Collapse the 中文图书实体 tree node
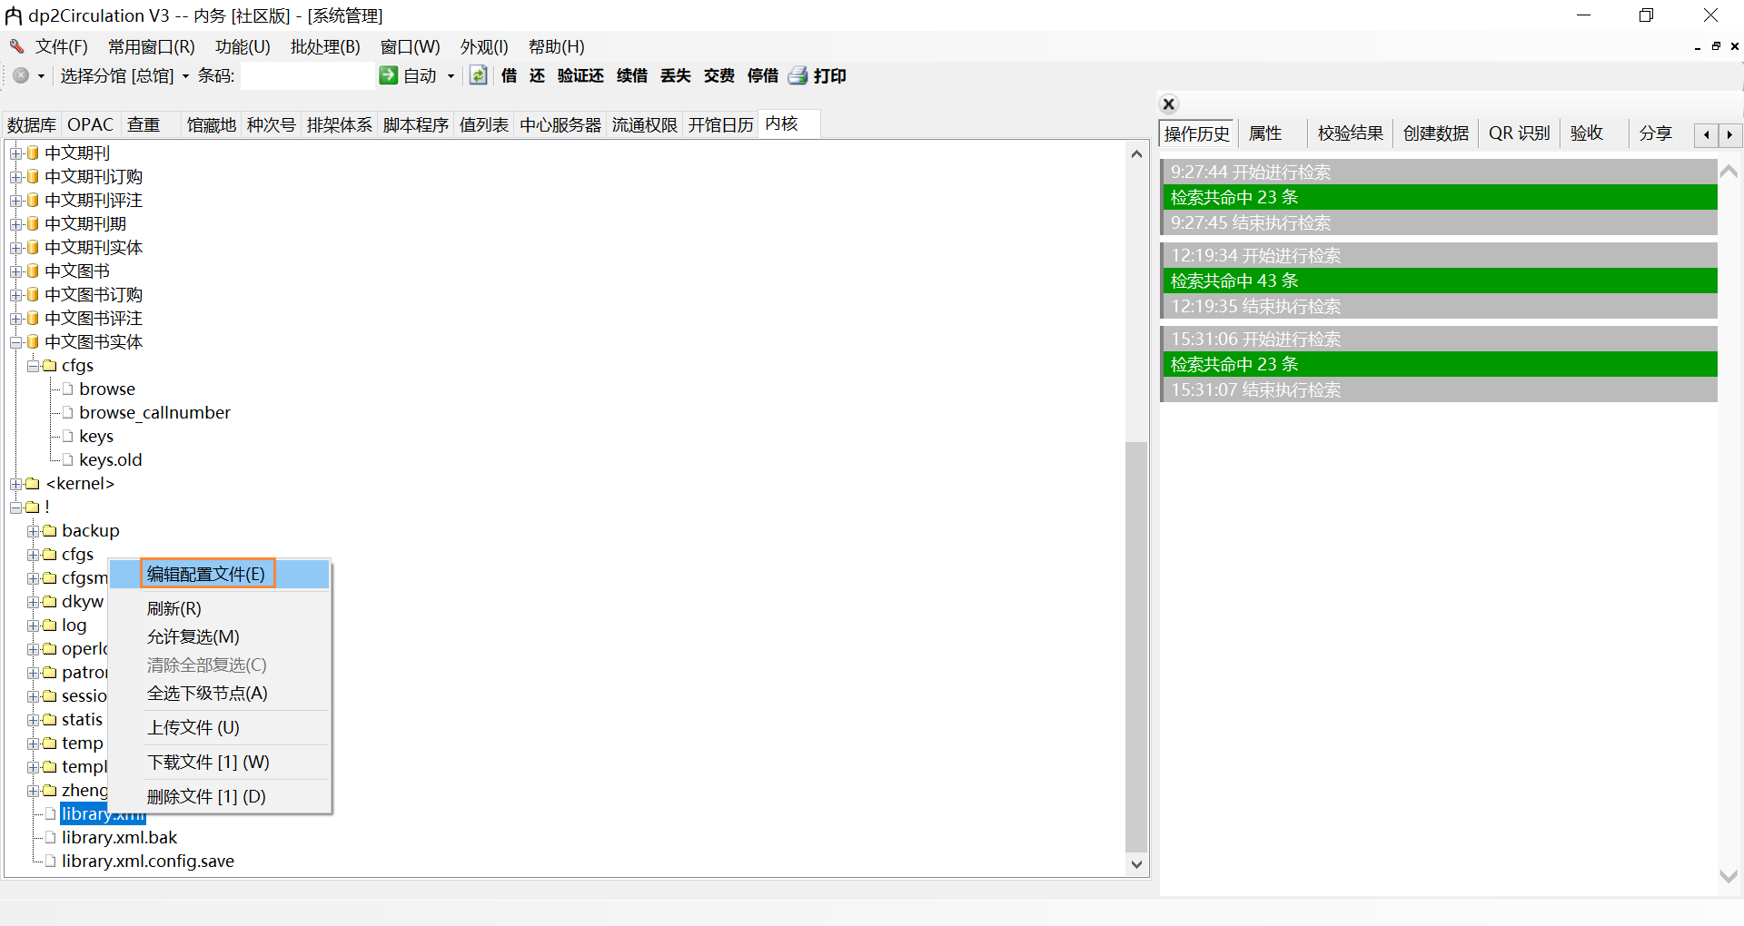 click(15, 341)
